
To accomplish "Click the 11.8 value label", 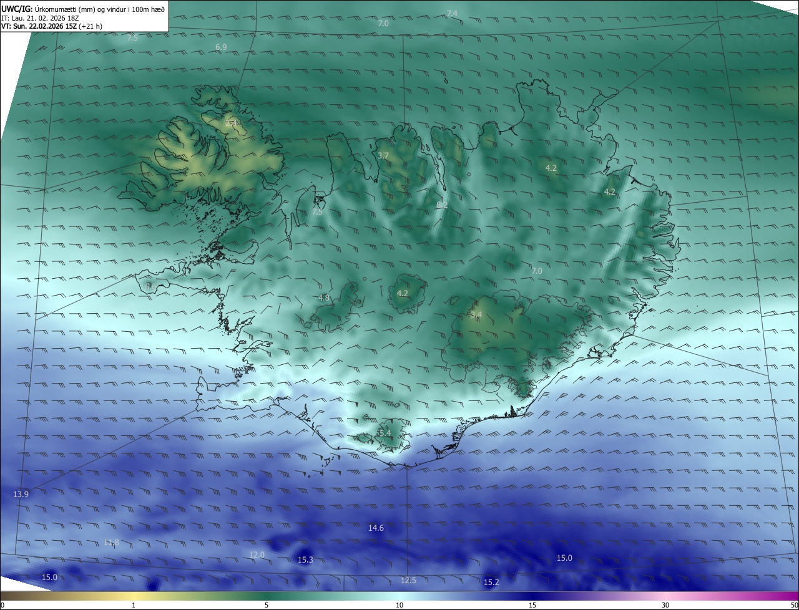I will 111,543.
